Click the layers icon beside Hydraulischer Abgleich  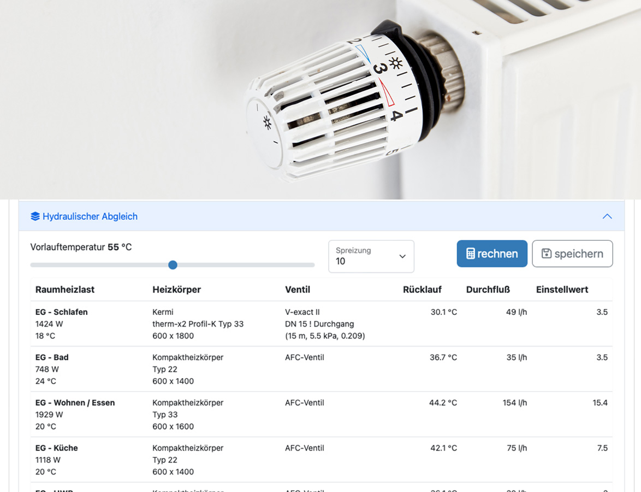pyautogui.click(x=35, y=216)
